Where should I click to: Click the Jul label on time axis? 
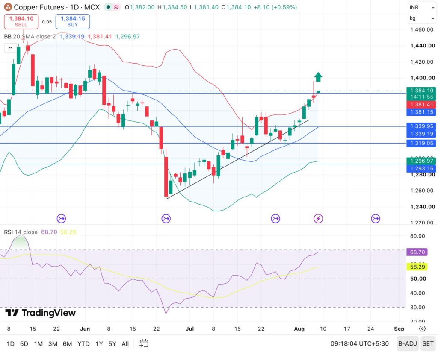(189, 329)
